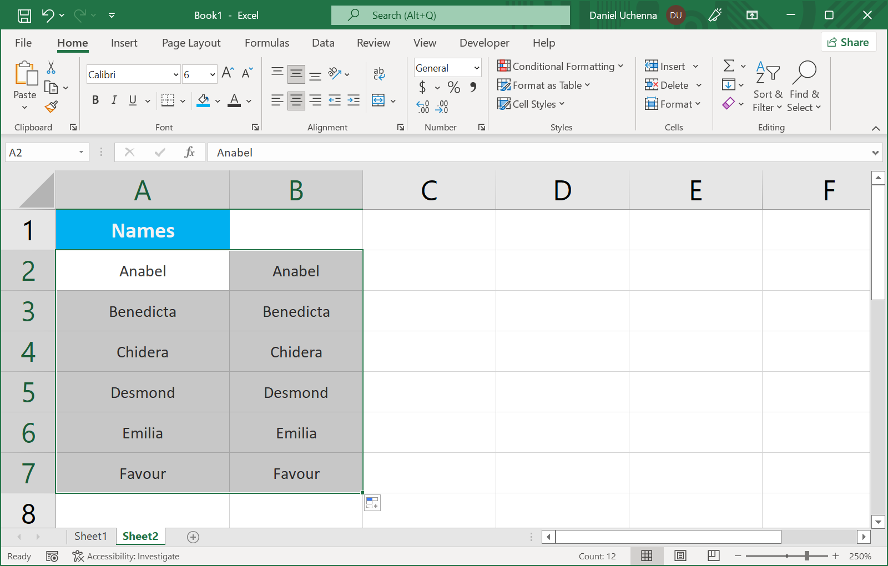Toggle Bold formatting

pyautogui.click(x=95, y=100)
